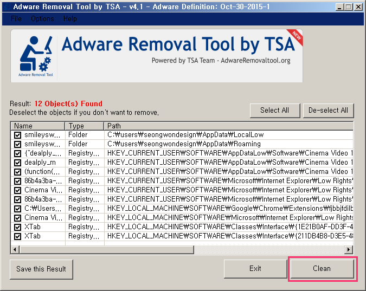
Task: Toggle the dealply_m registry checkbox
Action: [x=17, y=163]
